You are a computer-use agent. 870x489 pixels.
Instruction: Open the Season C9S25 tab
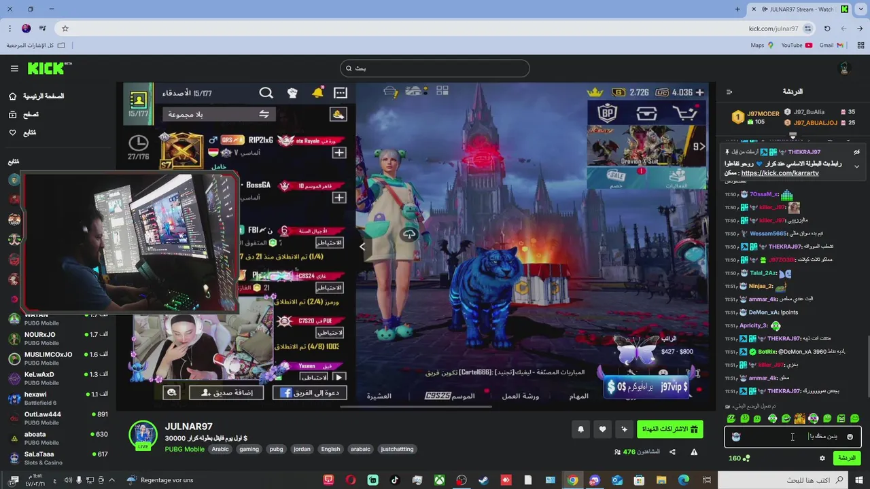[450, 395]
